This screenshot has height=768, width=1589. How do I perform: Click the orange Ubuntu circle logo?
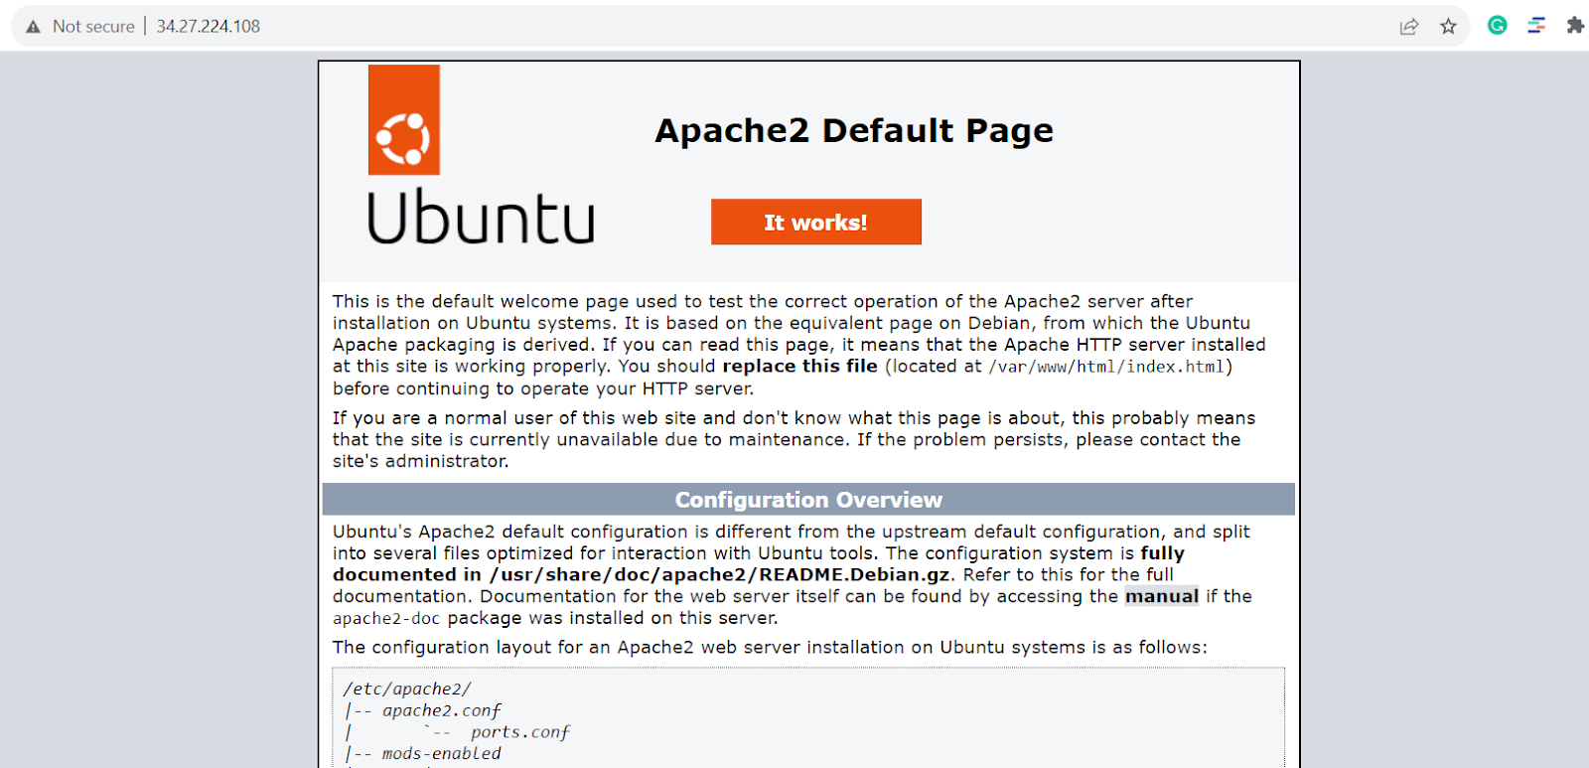[403, 137]
